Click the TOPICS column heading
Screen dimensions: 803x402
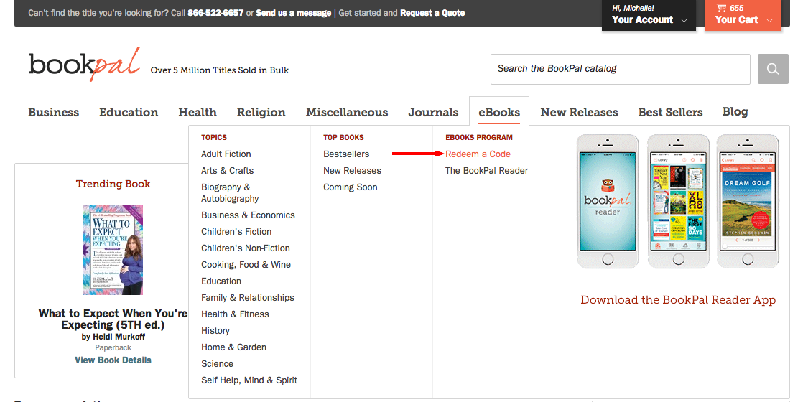[x=214, y=137]
